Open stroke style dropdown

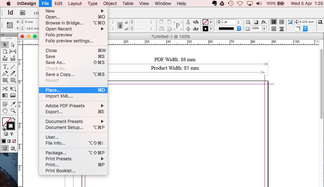pyautogui.click(x=239, y=29)
